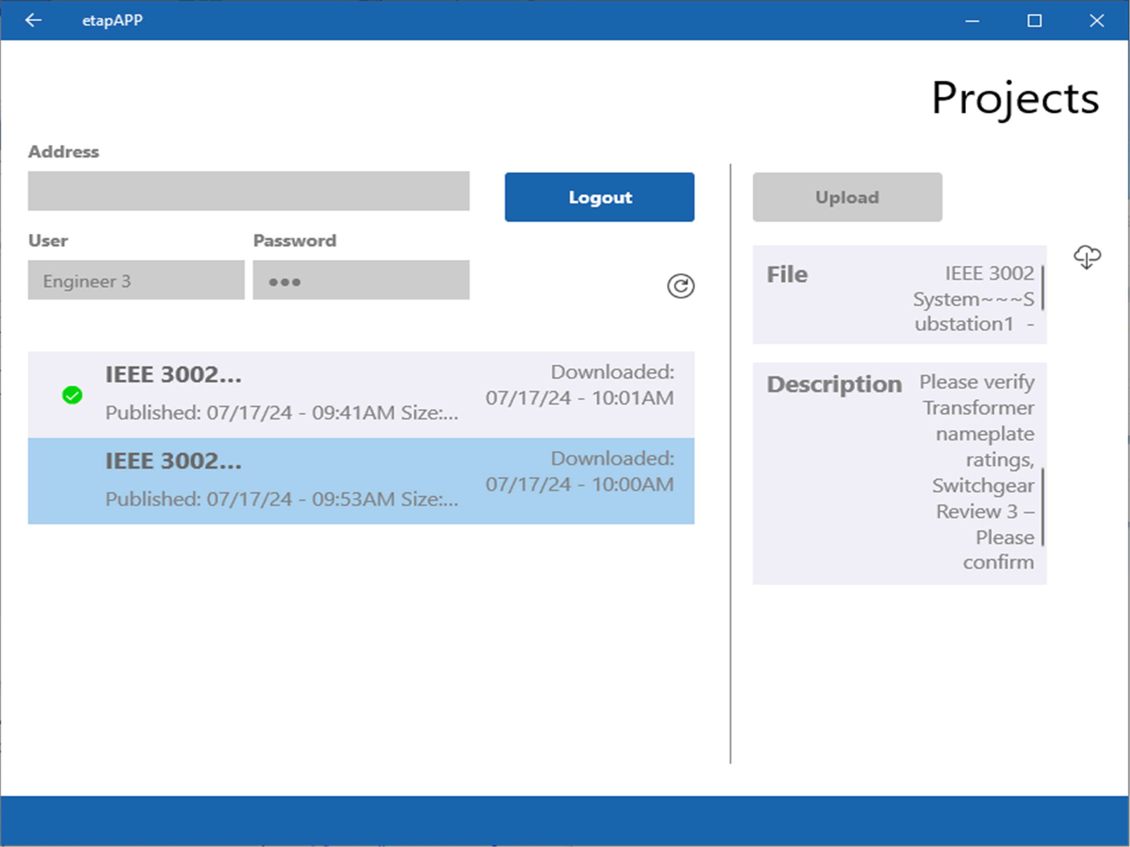This screenshot has width=1130, height=847.
Task: Click the green checkmark status icon
Action: click(x=72, y=395)
